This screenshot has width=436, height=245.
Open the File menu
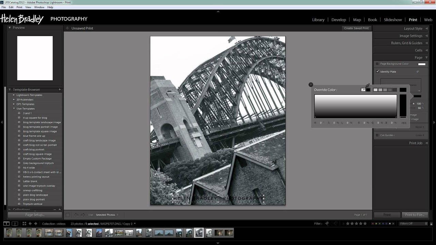[3, 7]
